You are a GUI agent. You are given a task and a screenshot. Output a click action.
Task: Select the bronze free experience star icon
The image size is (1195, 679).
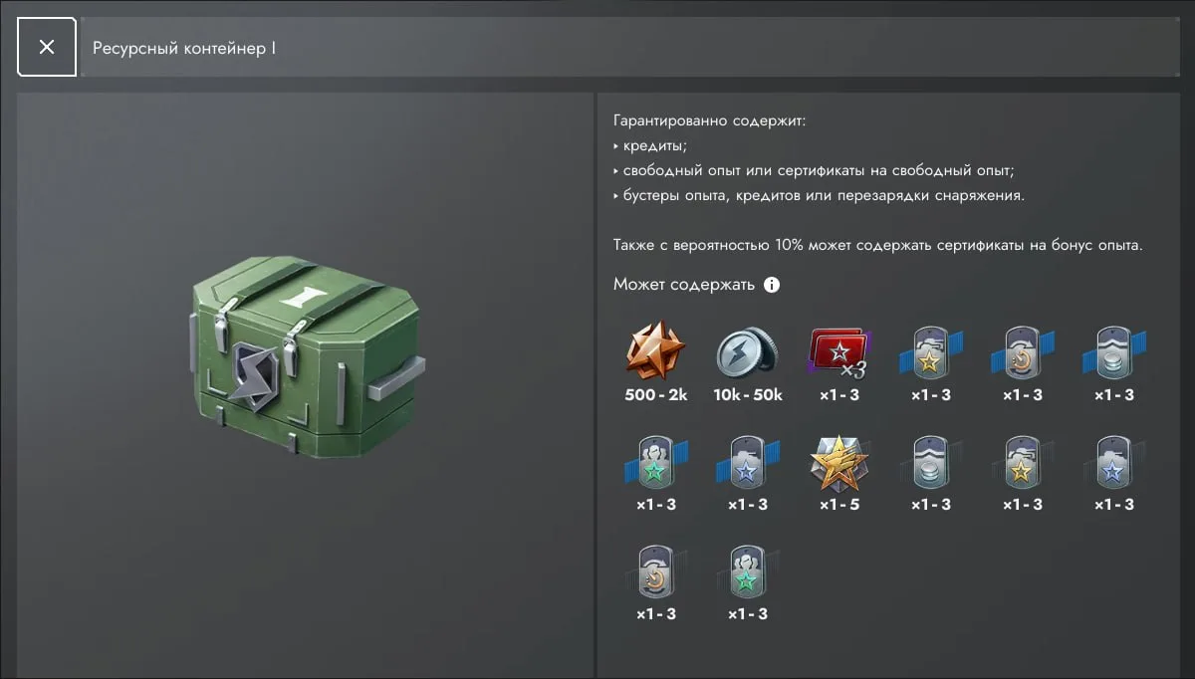tap(656, 351)
